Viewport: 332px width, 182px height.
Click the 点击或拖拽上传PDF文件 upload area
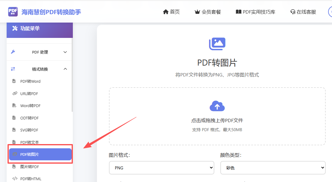[x=217, y=116]
